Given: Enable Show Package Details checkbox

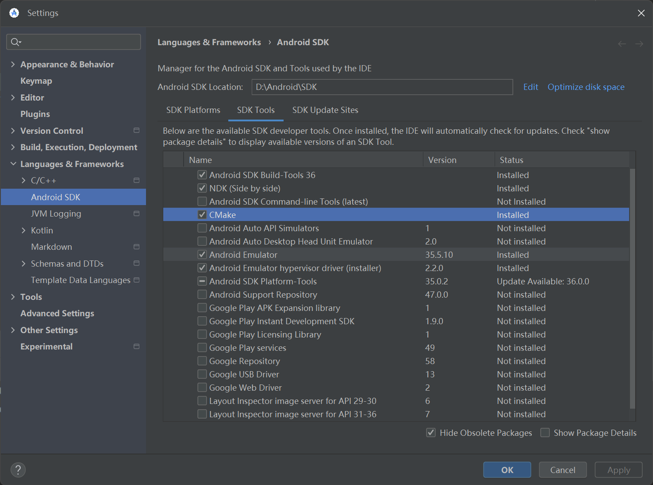Looking at the screenshot, I should [545, 433].
